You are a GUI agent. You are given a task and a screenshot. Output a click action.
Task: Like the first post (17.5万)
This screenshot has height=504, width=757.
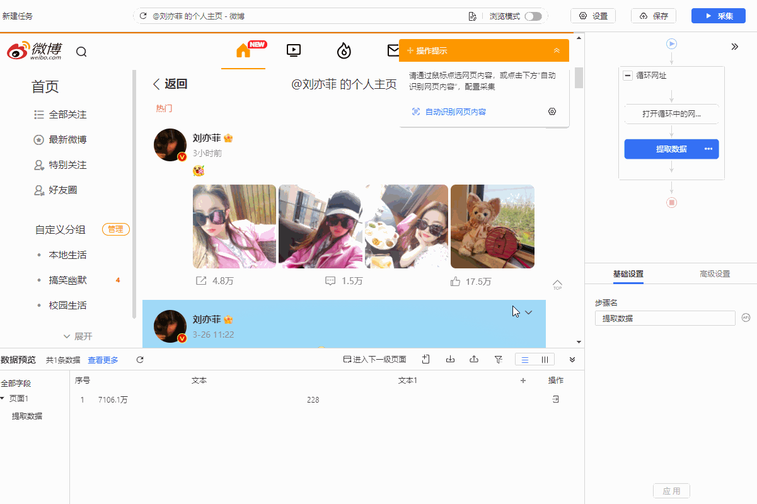pos(471,282)
